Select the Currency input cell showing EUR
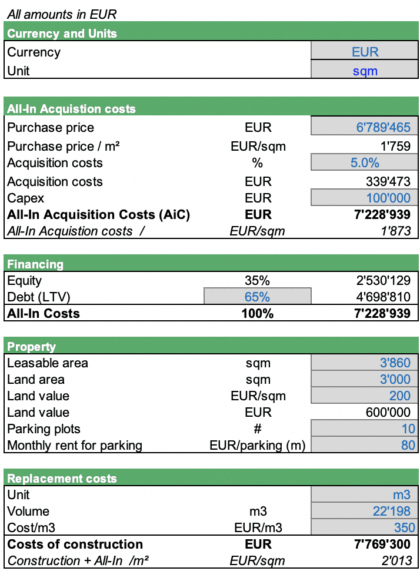This screenshot has height=571, width=420. pos(364,51)
